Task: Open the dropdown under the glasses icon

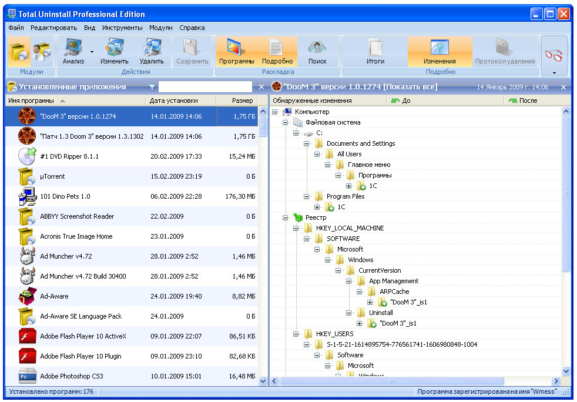Action: click(x=554, y=73)
